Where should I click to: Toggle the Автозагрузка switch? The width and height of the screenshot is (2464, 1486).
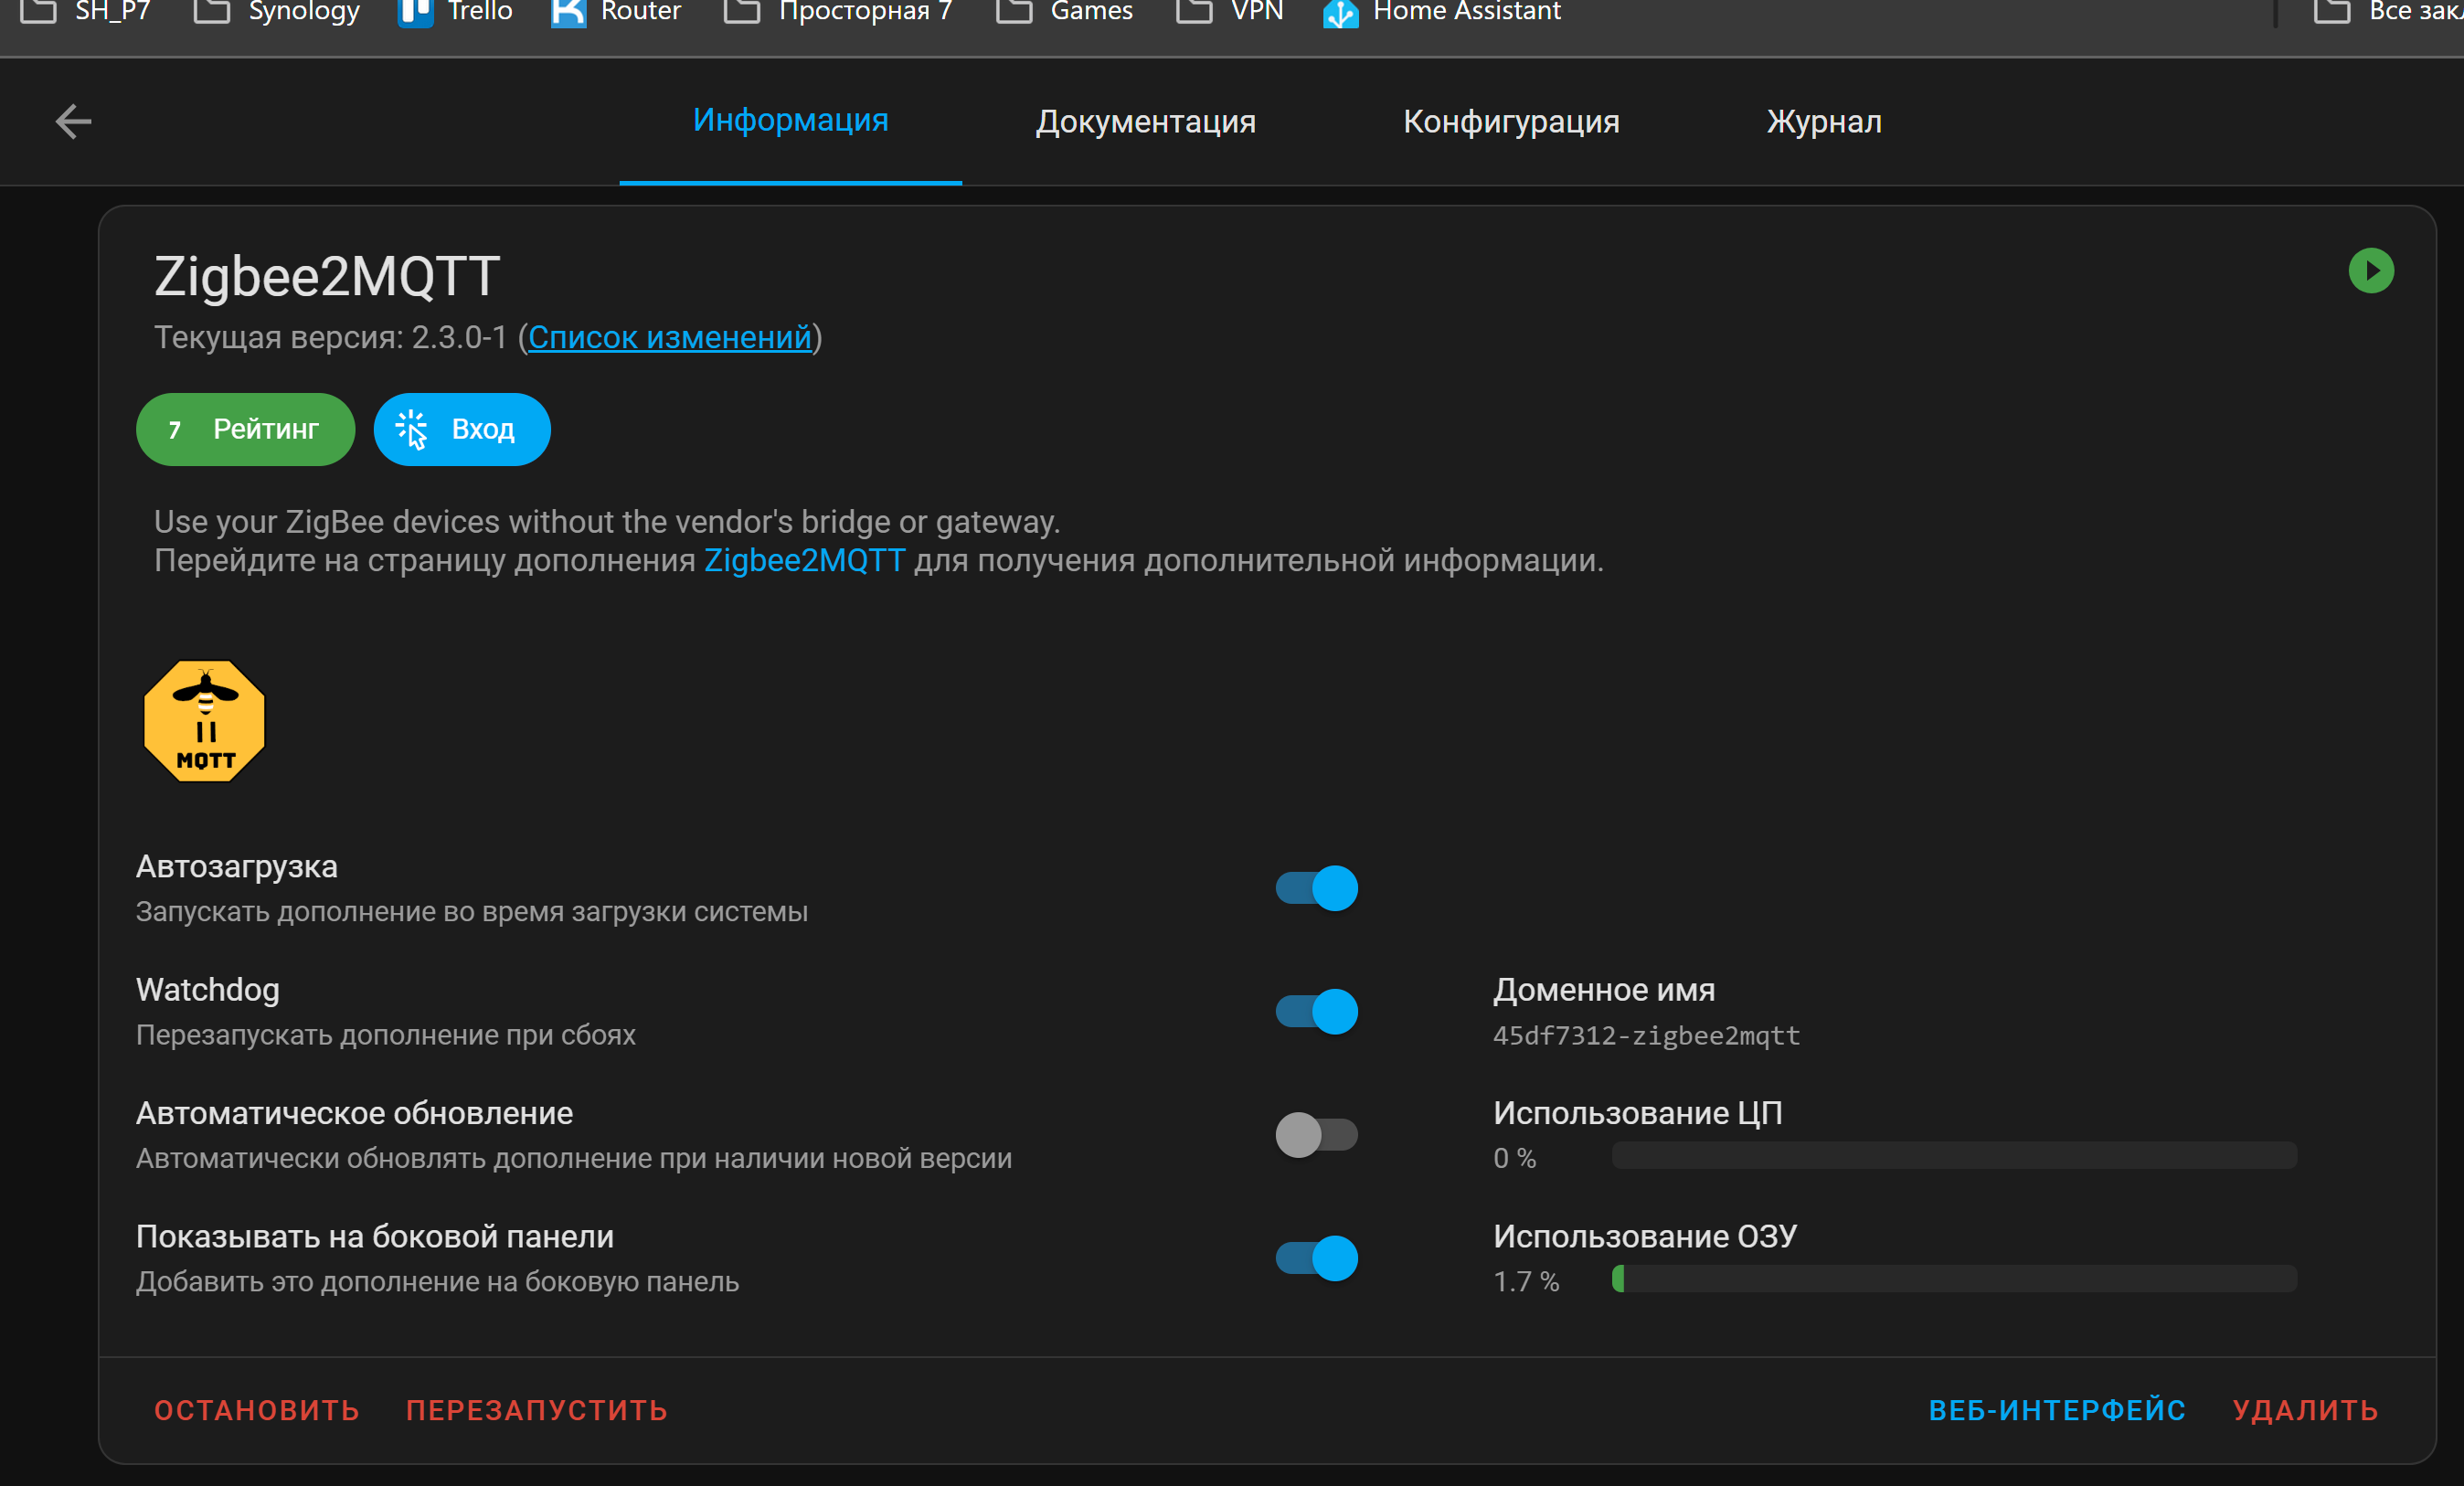tap(1316, 888)
